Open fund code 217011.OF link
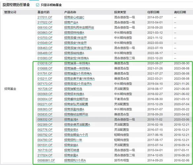 pyautogui.click(x=45, y=17)
